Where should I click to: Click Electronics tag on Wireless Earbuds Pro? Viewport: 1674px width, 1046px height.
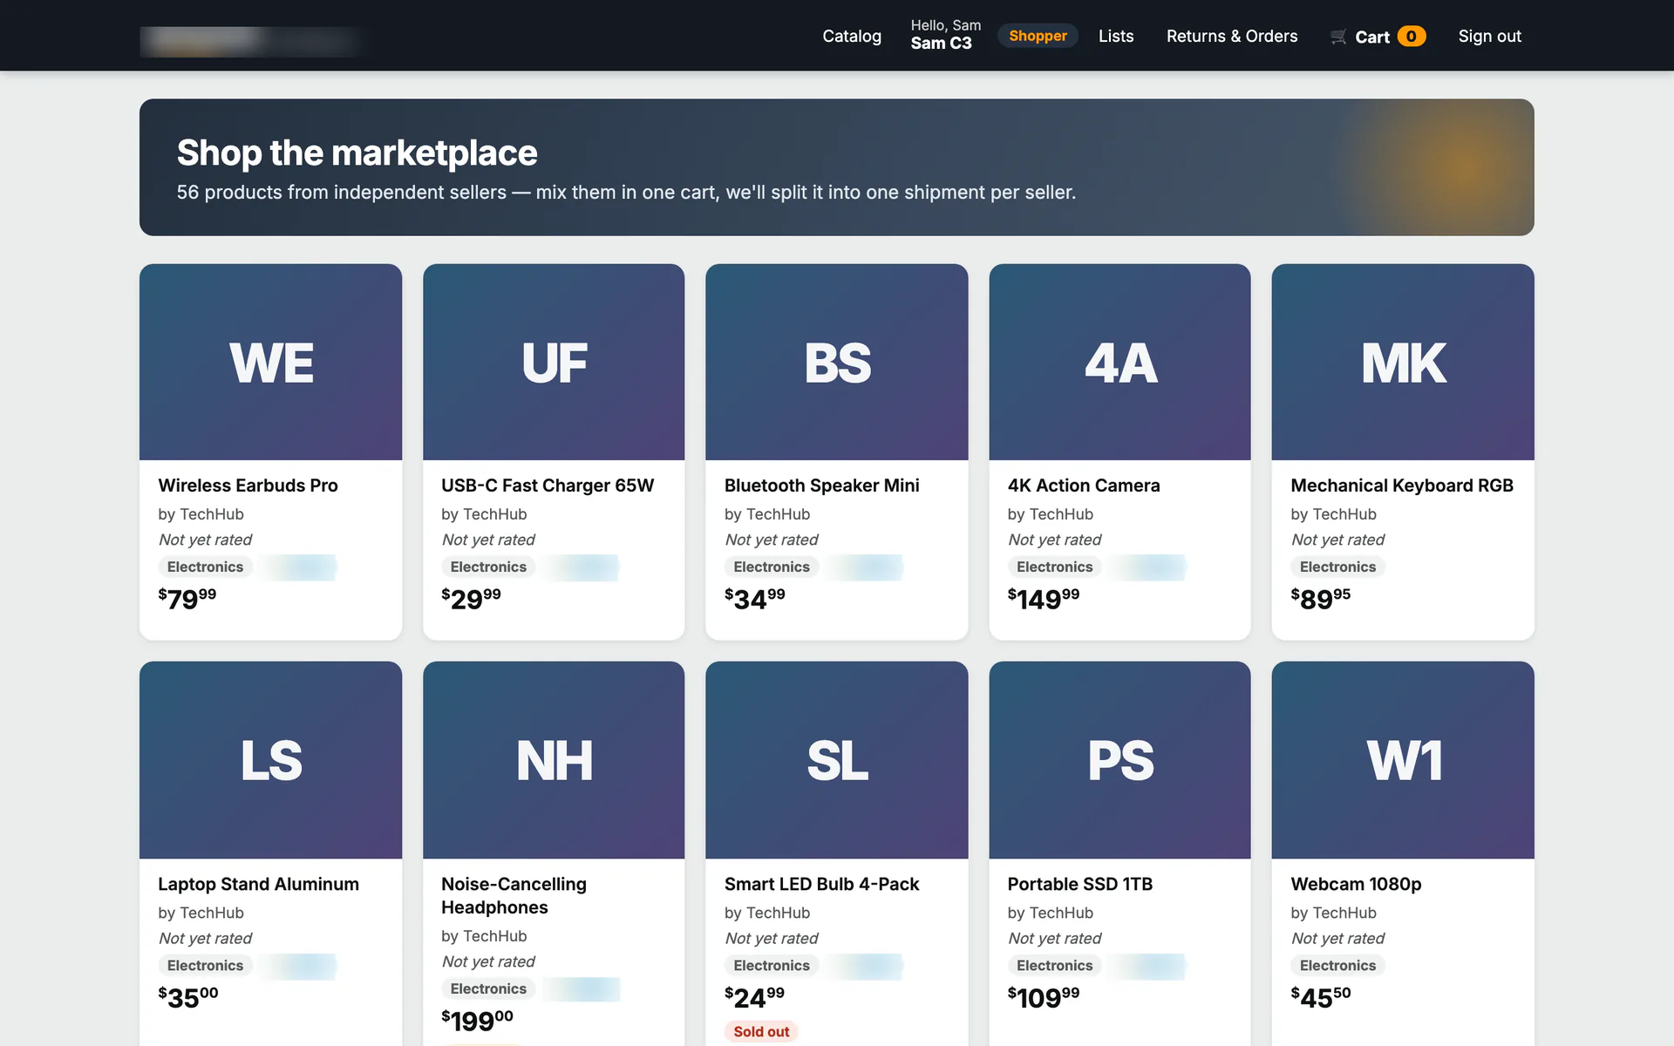[x=205, y=567]
